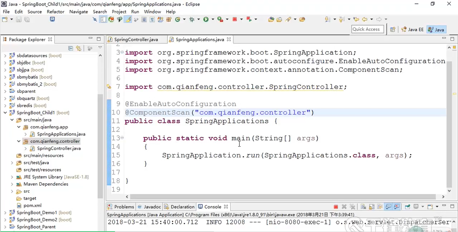Click the red stop square toolbar icon
Viewport: 458px width, 232px height.
tap(235, 19)
